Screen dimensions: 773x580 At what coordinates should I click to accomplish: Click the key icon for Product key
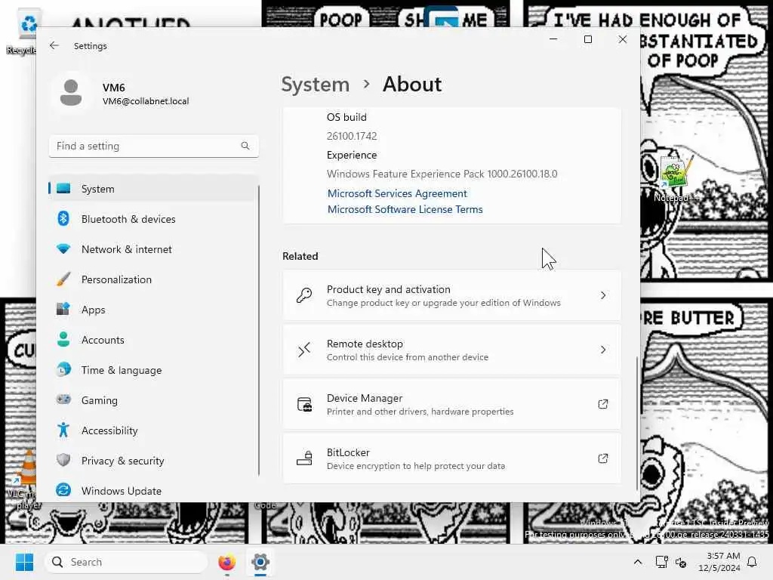pyautogui.click(x=304, y=295)
